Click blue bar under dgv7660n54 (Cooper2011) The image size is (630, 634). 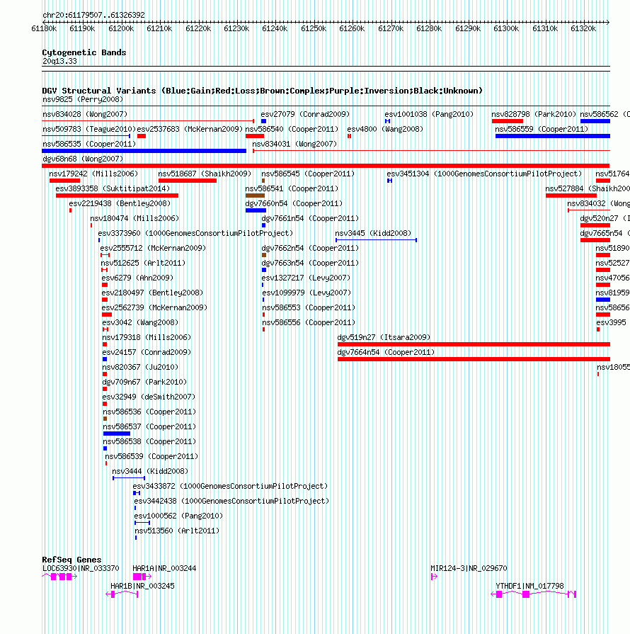coord(256,210)
